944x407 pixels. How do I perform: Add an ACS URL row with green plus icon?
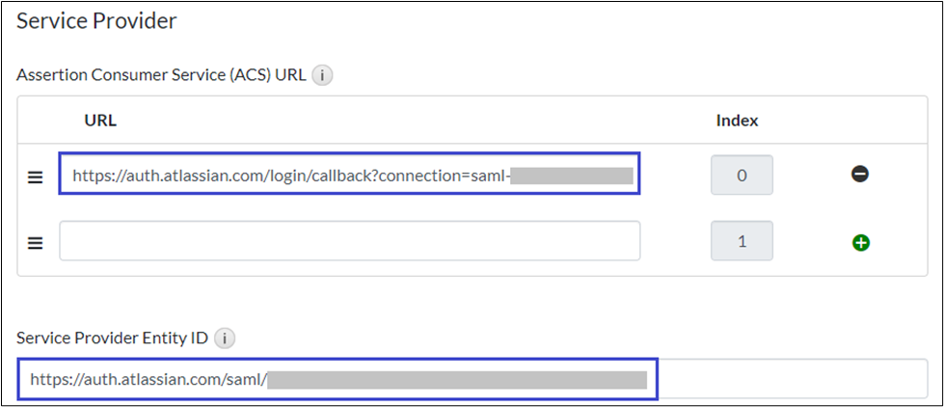(x=860, y=242)
